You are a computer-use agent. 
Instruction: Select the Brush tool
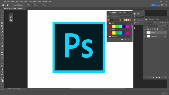pos(2,35)
